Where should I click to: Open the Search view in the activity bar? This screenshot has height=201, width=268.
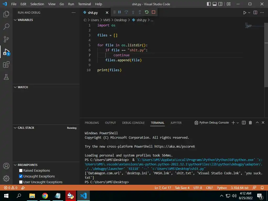coord(6,27)
